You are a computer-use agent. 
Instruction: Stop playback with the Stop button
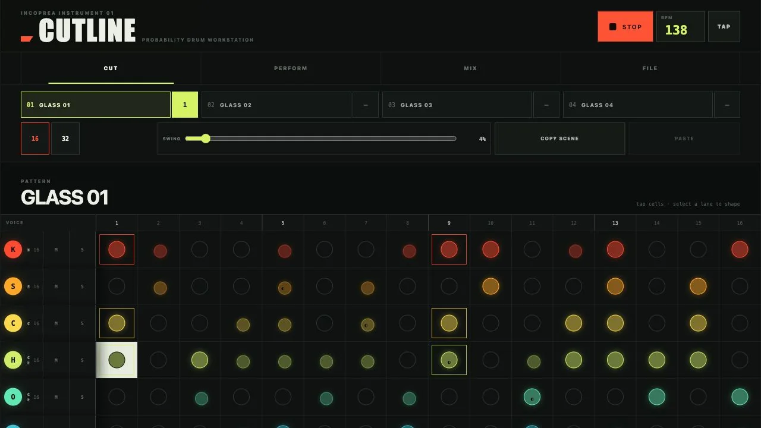625,27
